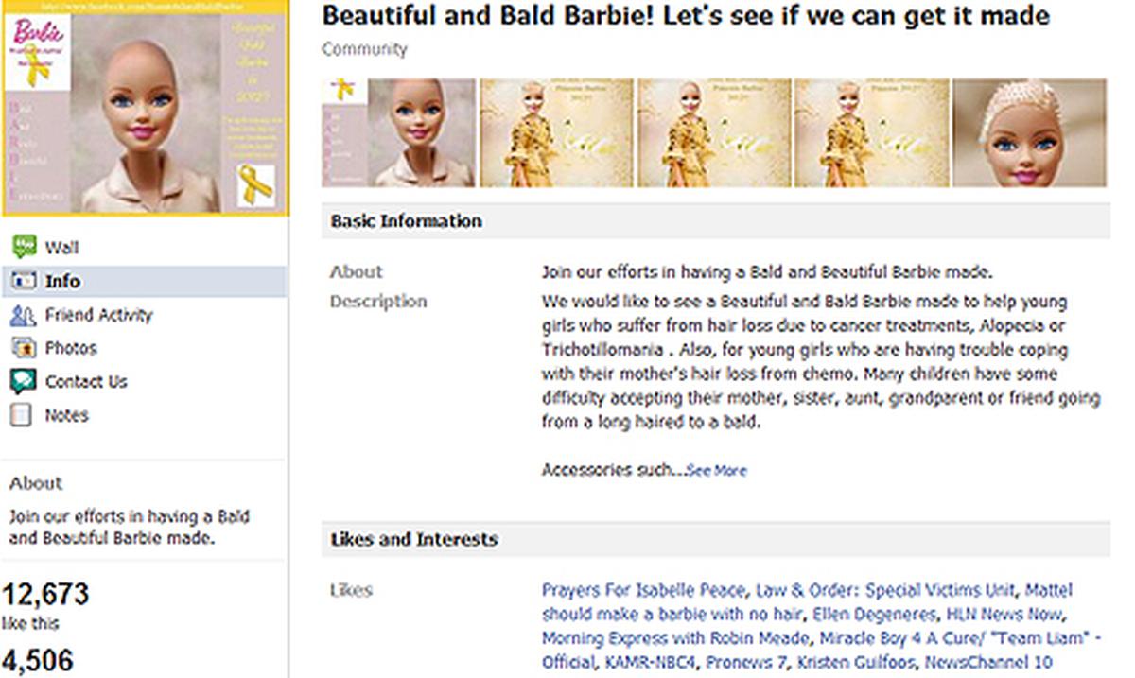Select Friend Activity in the sidebar
The height and width of the screenshot is (678, 1135).
pos(98,315)
